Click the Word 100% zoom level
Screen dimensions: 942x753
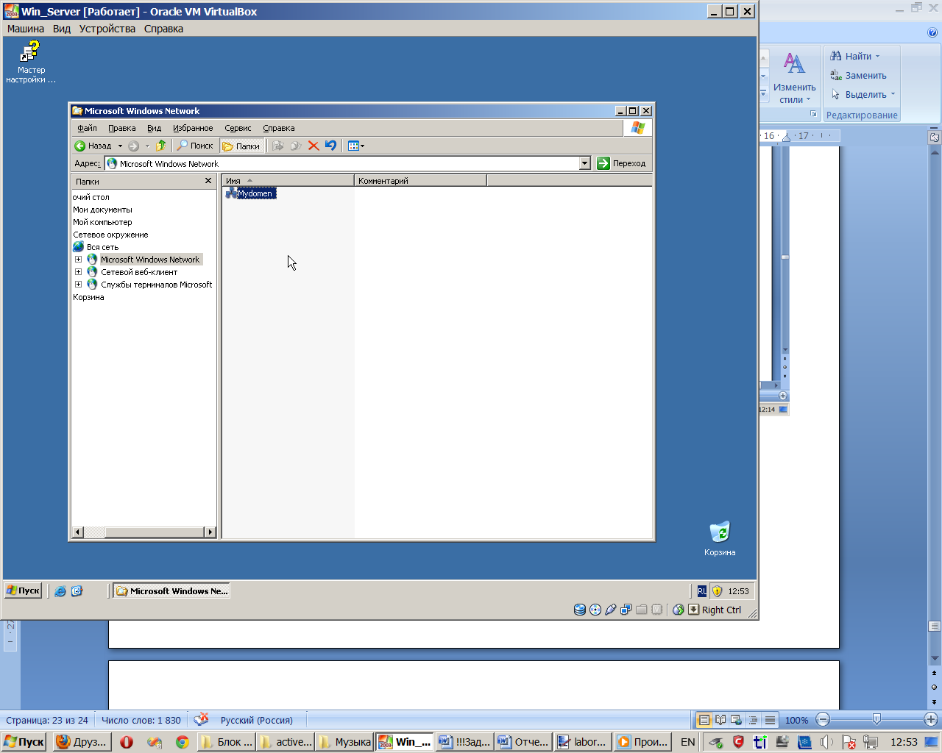(x=796, y=720)
